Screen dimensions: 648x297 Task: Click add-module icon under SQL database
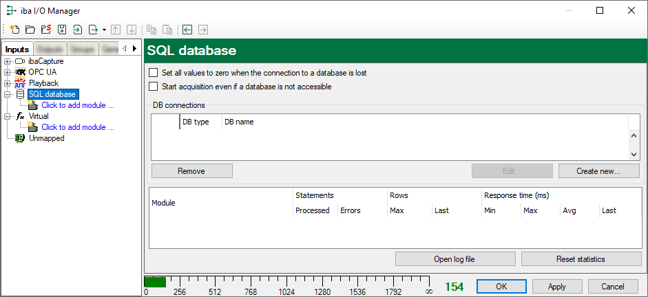pyautogui.click(x=32, y=105)
